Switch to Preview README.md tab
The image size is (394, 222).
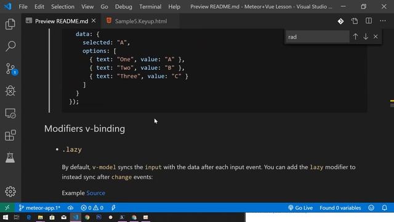pos(61,21)
